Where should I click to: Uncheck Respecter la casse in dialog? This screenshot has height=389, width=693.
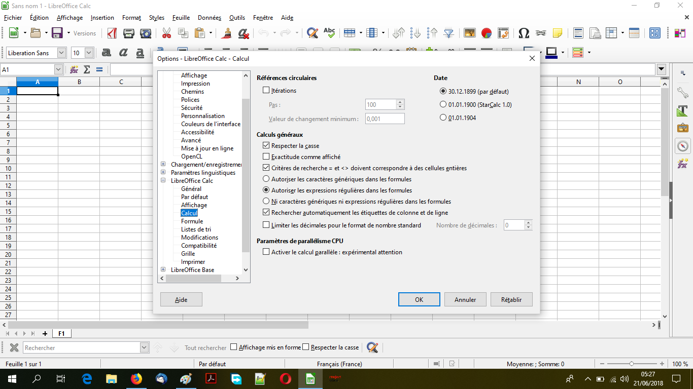pyautogui.click(x=266, y=145)
